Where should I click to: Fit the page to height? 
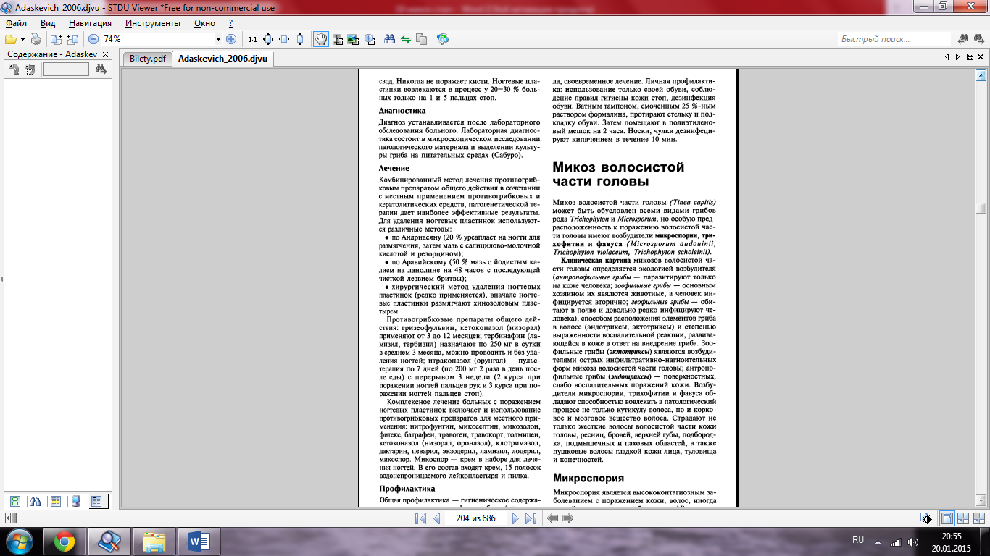point(300,39)
